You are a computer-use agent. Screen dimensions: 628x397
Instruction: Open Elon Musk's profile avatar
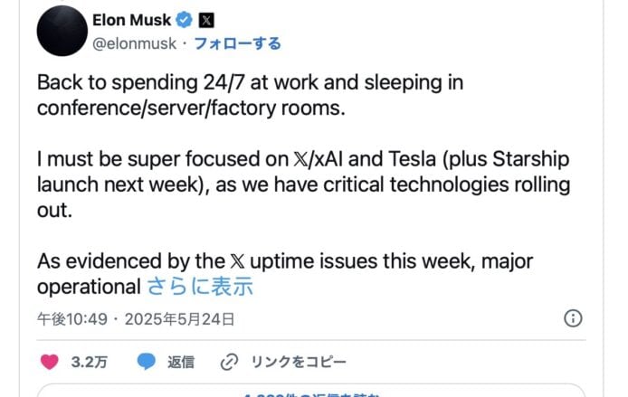(x=62, y=30)
